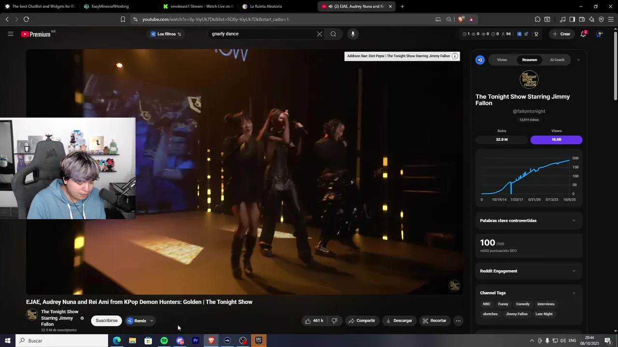Open the account avatar menu
This screenshot has width=618, height=347.
600,34
